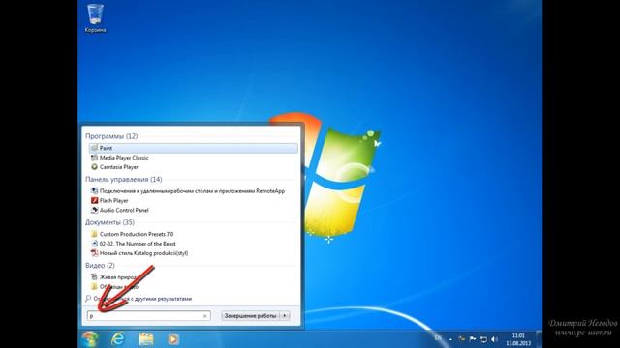
Task: Open the Корзина recycle bin icon
Action: 95,18
